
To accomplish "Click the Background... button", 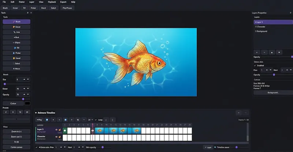I will (273, 93).
